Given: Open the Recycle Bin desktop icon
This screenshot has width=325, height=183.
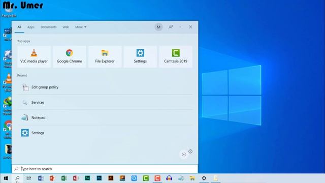Looking at the screenshot, I should click(x=9, y=11).
